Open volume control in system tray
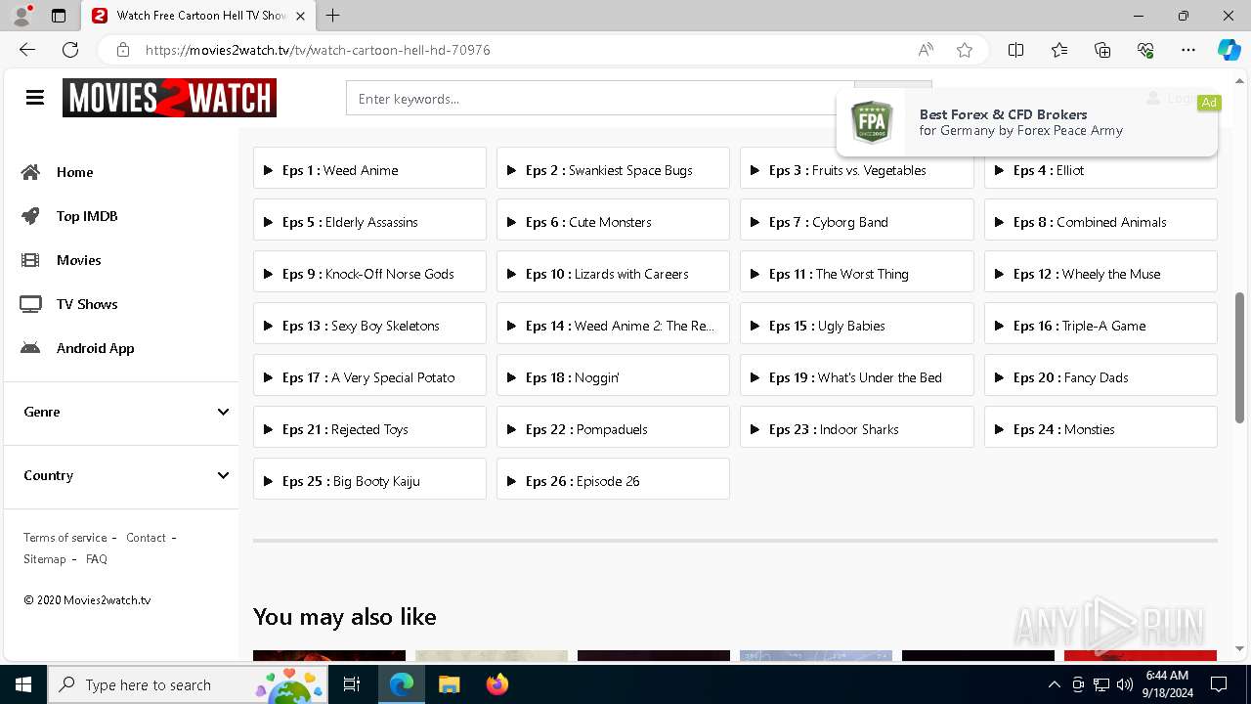 pyautogui.click(x=1124, y=684)
